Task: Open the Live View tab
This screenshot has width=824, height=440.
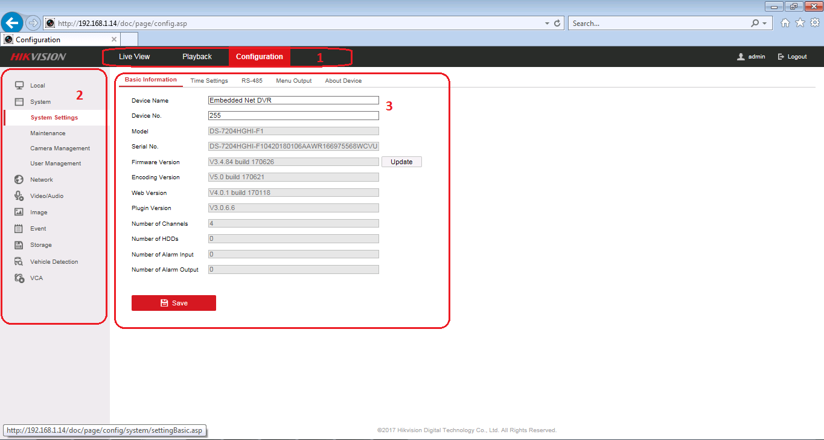Action: pos(134,57)
